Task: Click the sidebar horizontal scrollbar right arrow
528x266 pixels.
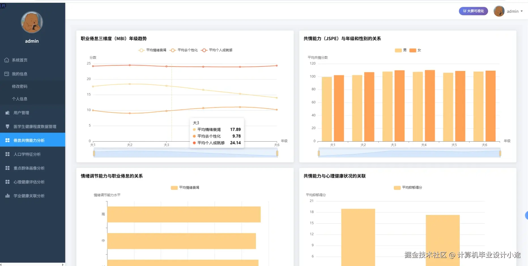Action: coord(63,265)
